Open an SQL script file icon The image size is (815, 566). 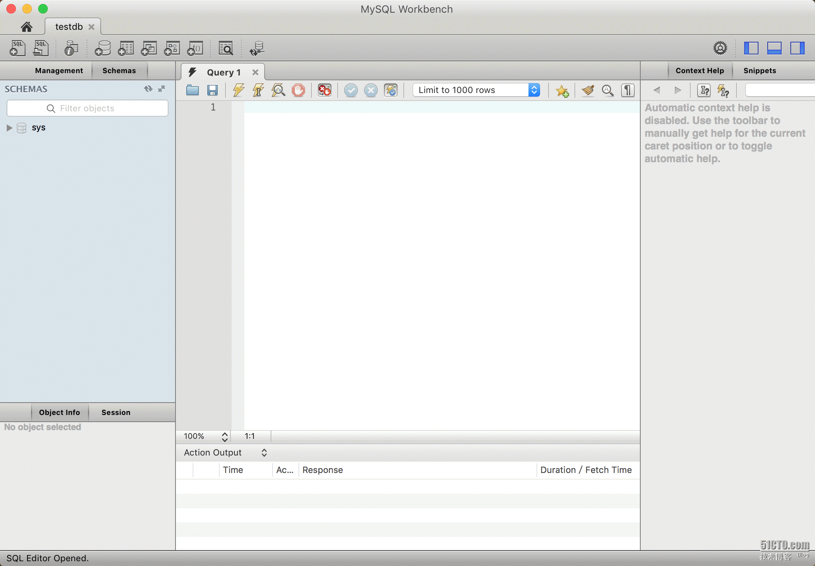point(41,48)
